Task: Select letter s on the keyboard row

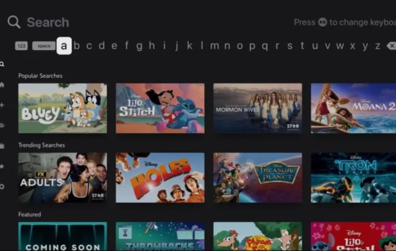Action: point(290,46)
